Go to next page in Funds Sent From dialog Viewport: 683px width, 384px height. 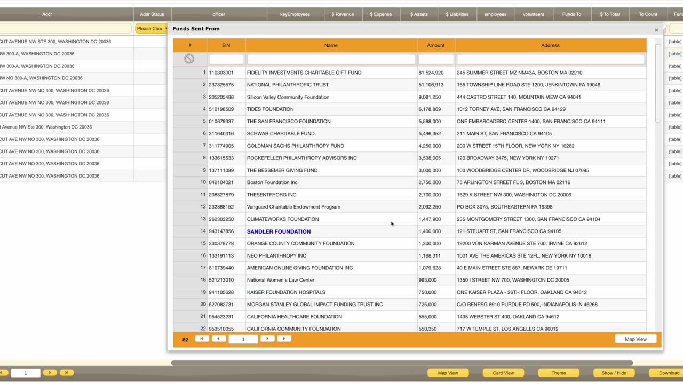click(267, 339)
